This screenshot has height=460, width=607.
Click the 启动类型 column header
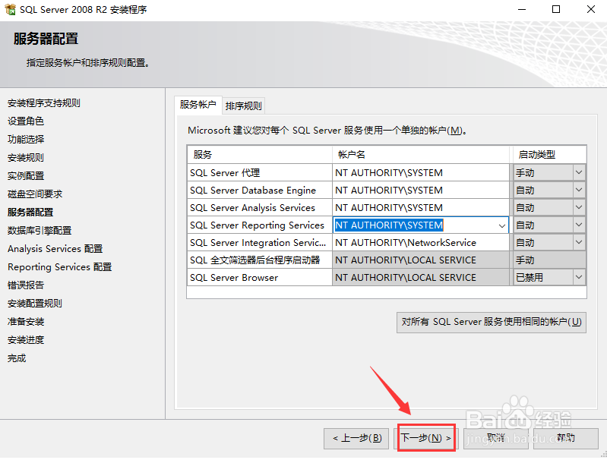pyautogui.click(x=550, y=155)
